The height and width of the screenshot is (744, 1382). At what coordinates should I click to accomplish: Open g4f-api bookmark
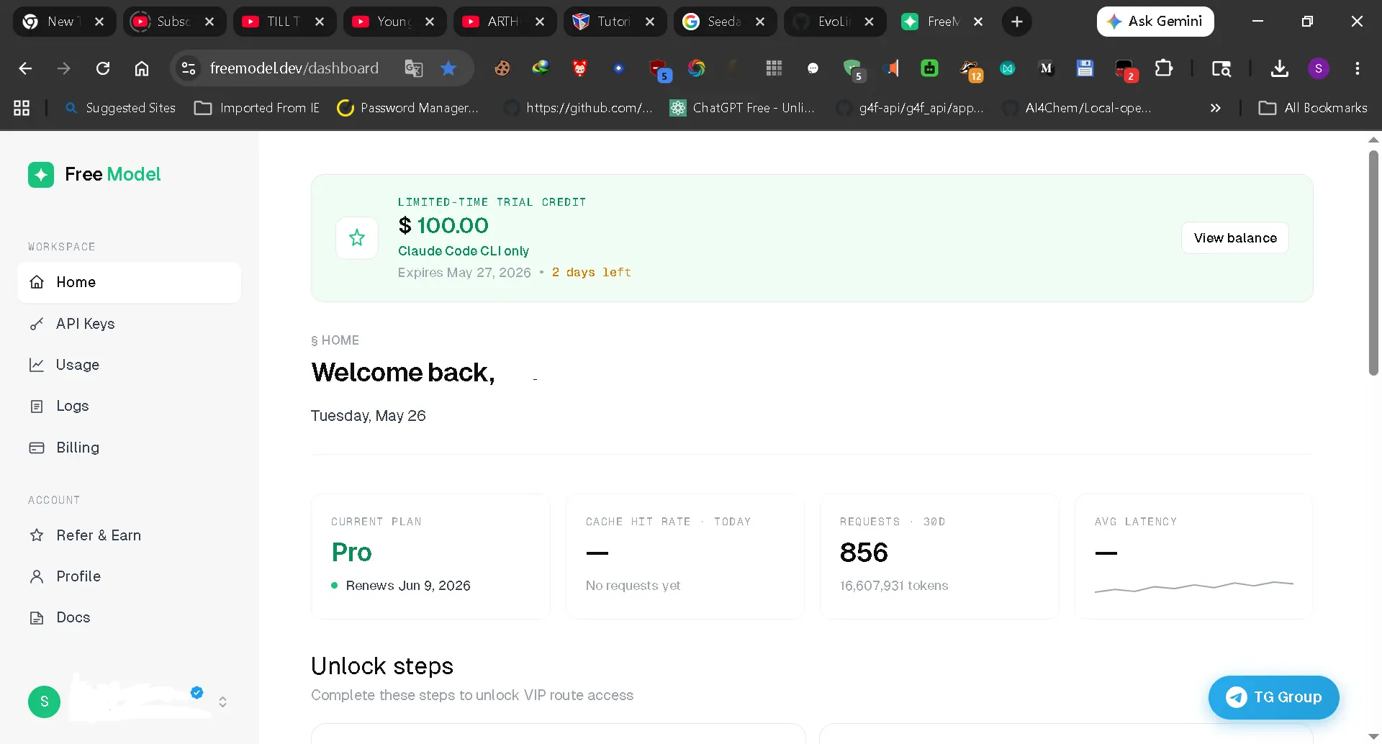pyautogui.click(x=910, y=108)
